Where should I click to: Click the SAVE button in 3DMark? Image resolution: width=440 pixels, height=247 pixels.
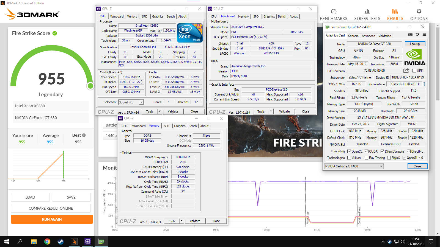coord(71,197)
